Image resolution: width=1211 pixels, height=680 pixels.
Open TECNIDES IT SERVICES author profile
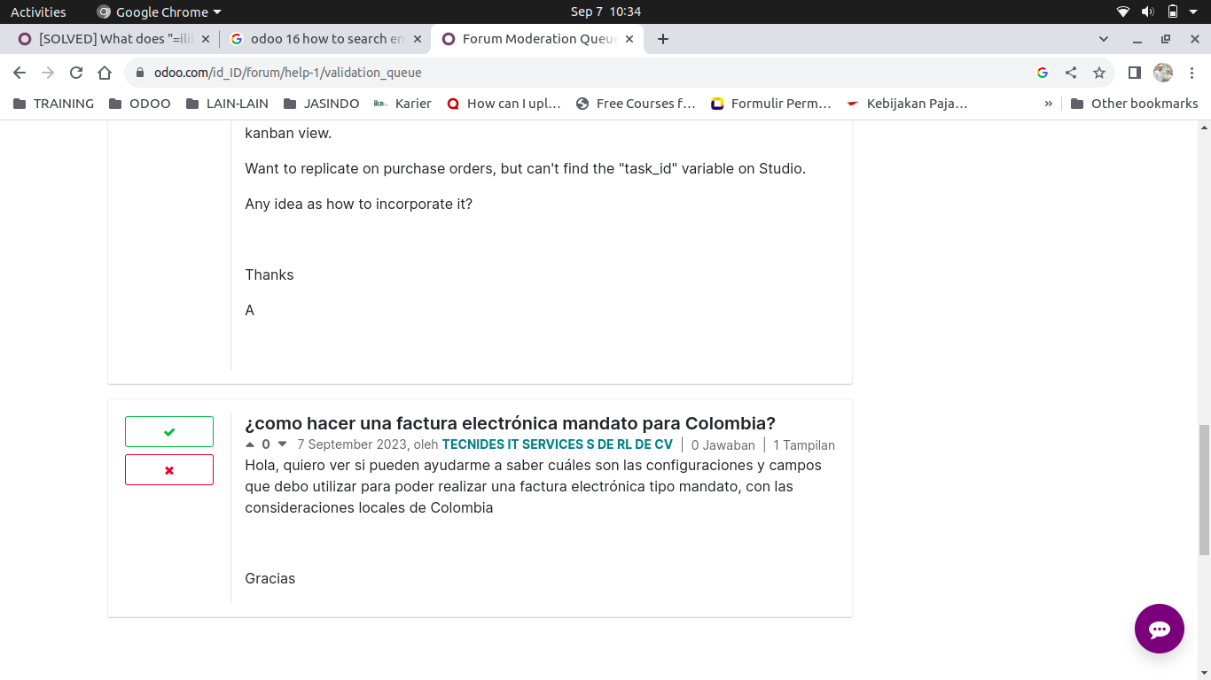pos(557,444)
